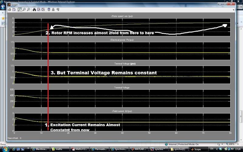Click Scope taskbar button
Screen dimensions: 243x152
(x=198, y=149)
